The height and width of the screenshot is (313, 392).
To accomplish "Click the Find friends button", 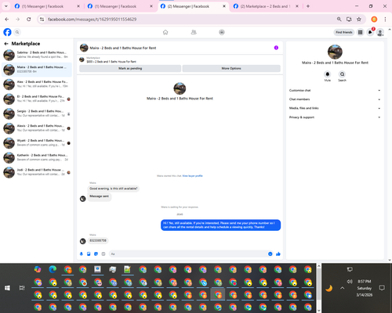I will point(344,32).
